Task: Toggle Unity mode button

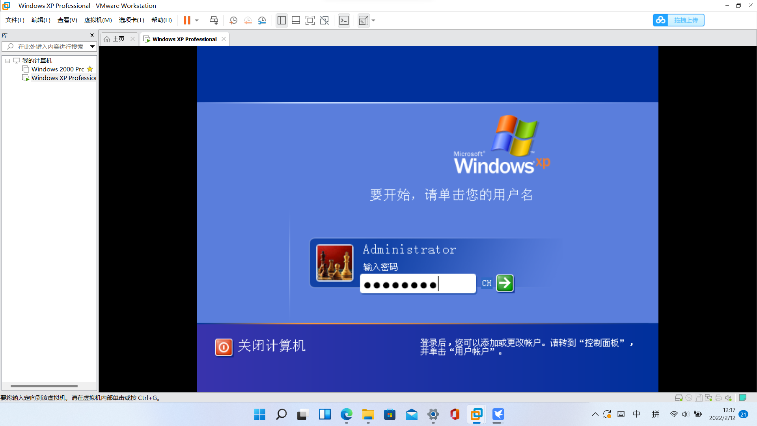Action: tap(324, 21)
